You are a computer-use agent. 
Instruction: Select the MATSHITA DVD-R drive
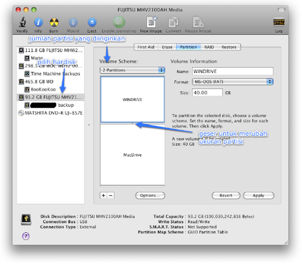[50, 113]
